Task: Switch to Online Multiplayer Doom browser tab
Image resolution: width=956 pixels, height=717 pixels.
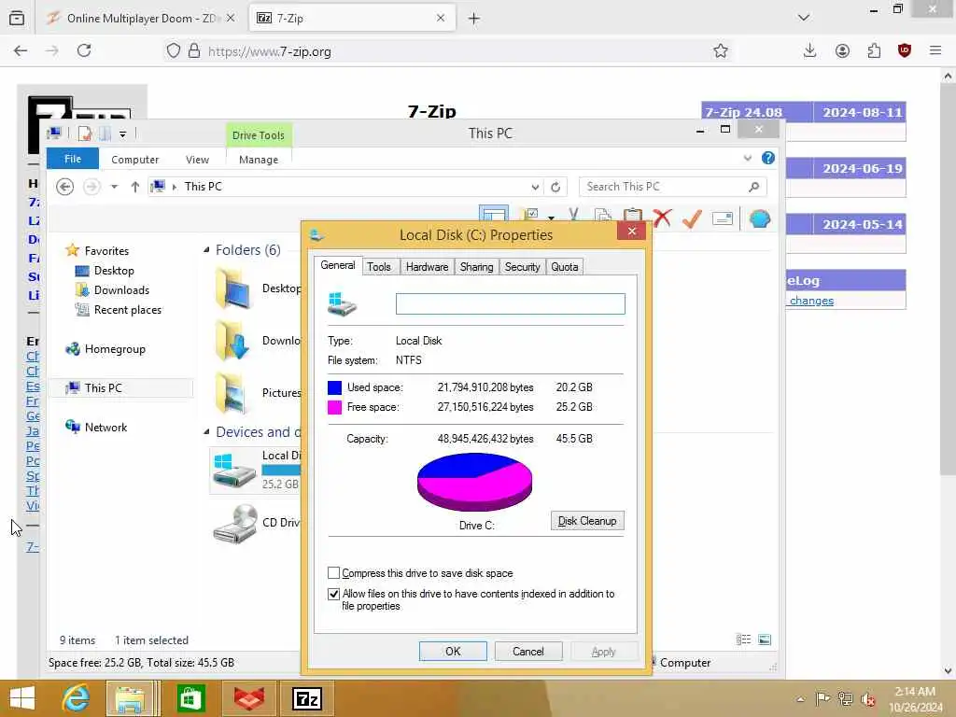Action: [x=142, y=18]
